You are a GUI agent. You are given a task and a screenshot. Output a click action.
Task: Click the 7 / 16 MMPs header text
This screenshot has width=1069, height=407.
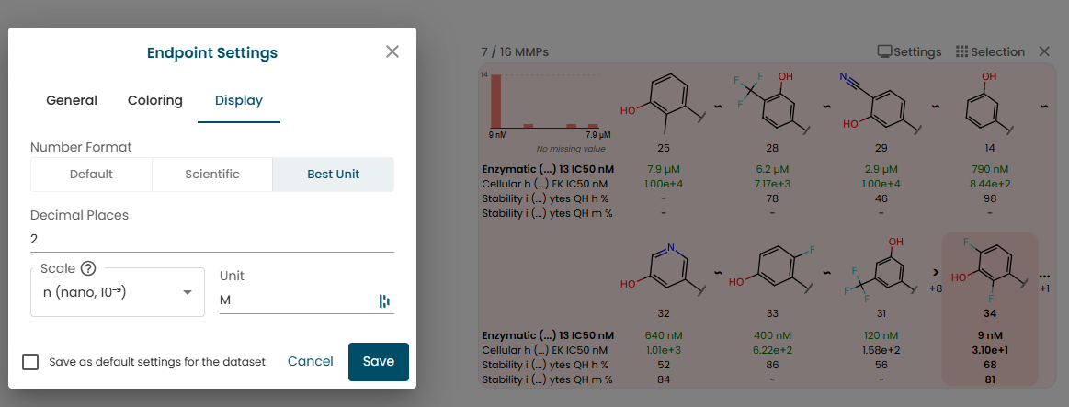click(515, 51)
